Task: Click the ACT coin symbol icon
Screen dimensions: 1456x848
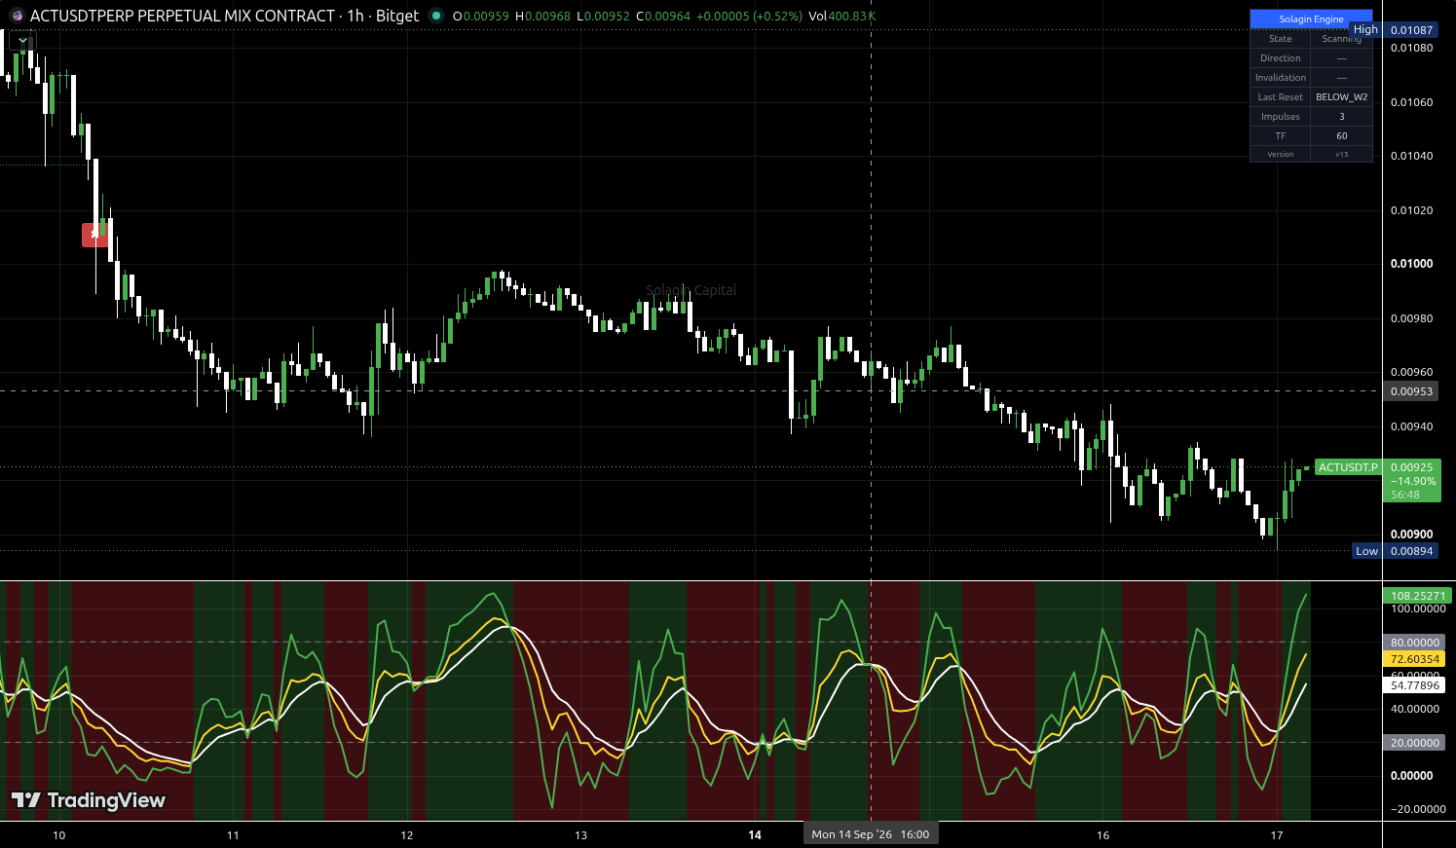Action: 17,16
